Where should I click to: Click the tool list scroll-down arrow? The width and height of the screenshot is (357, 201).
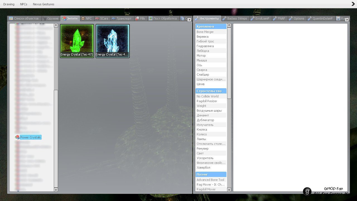coord(229,190)
